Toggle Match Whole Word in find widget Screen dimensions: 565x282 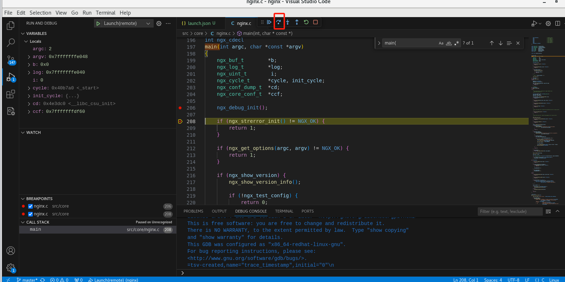pos(449,43)
